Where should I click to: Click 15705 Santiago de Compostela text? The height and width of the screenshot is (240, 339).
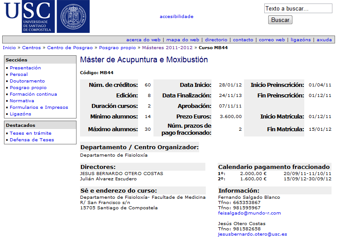click(119, 208)
